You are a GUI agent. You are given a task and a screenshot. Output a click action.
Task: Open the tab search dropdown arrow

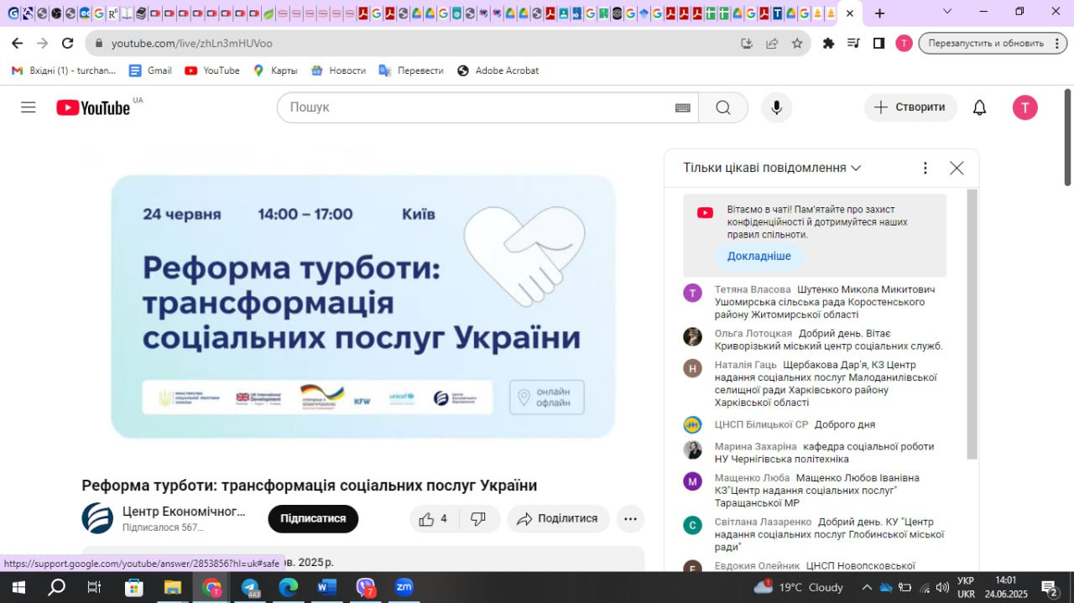(946, 12)
